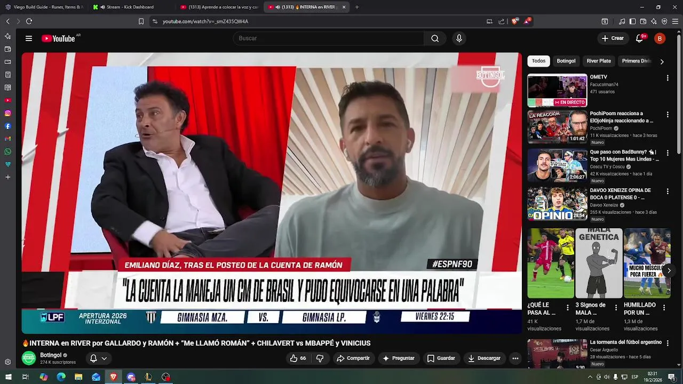
Task: Open Brave Wallet toolbar icon
Action: [643, 21]
